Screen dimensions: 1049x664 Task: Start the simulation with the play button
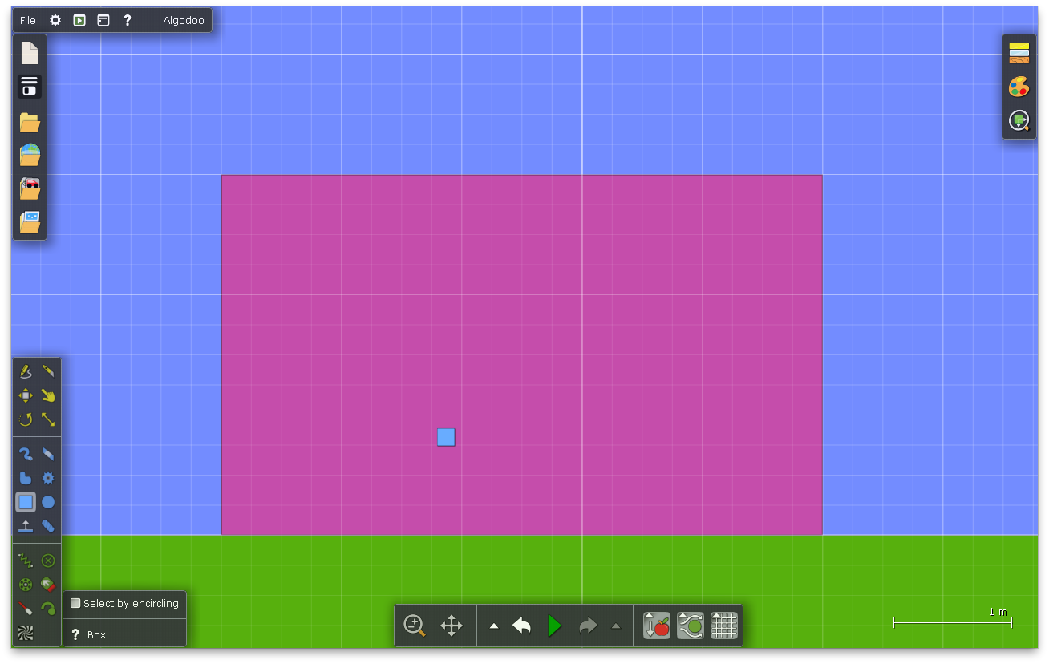[554, 626]
